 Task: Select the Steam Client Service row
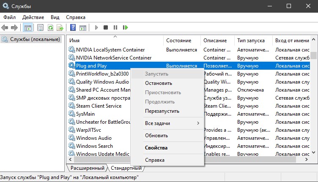(99, 106)
